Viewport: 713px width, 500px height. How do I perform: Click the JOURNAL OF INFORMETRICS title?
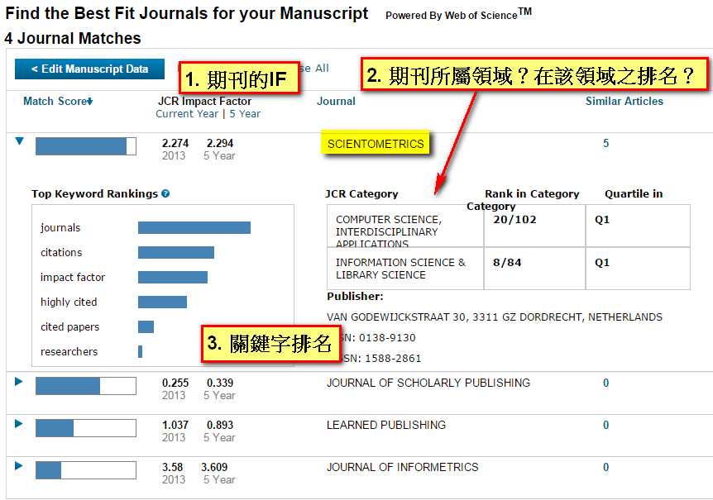click(x=403, y=467)
